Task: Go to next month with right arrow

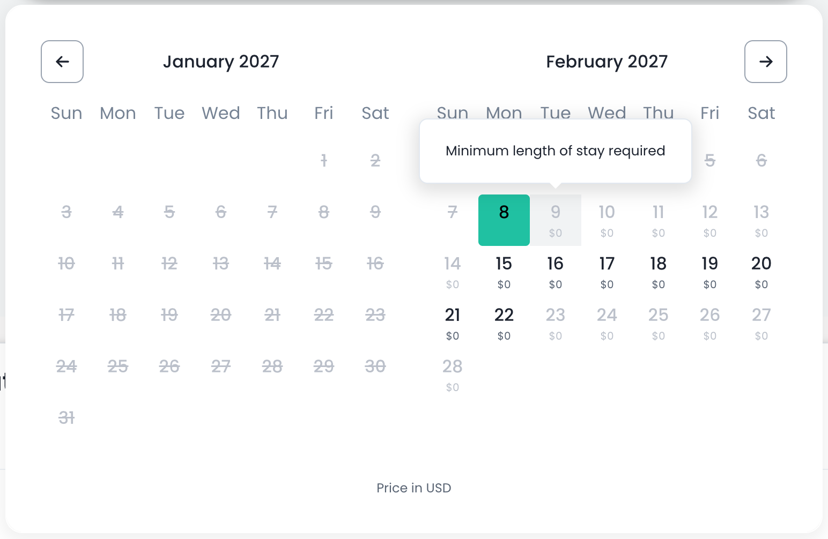Action: point(765,62)
